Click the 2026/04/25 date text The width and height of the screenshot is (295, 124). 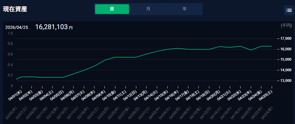[x=17, y=27]
